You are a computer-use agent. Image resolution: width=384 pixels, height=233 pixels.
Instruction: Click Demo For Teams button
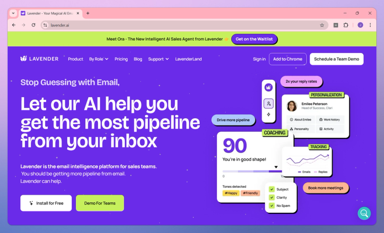[100, 203]
